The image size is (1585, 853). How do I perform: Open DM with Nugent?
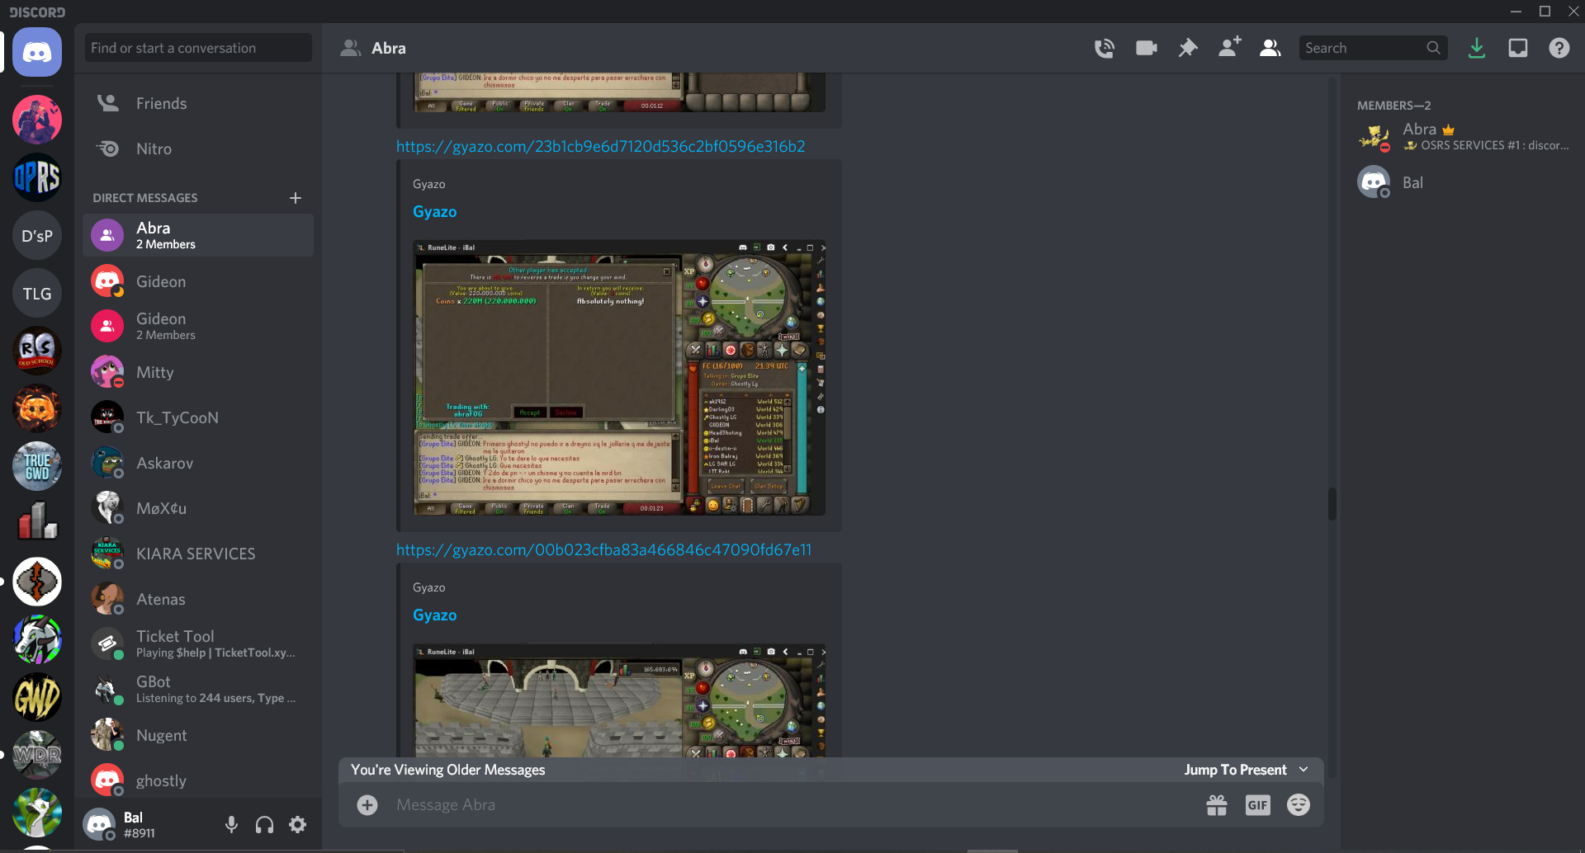click(x=198, y=735)
